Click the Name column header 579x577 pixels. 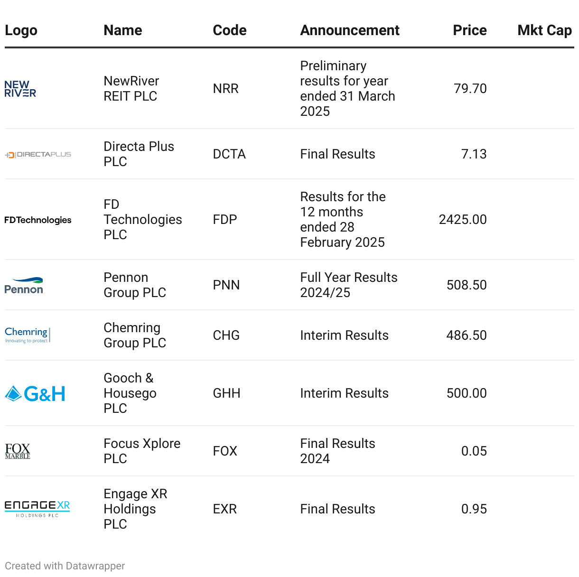[x=123, y=30]
